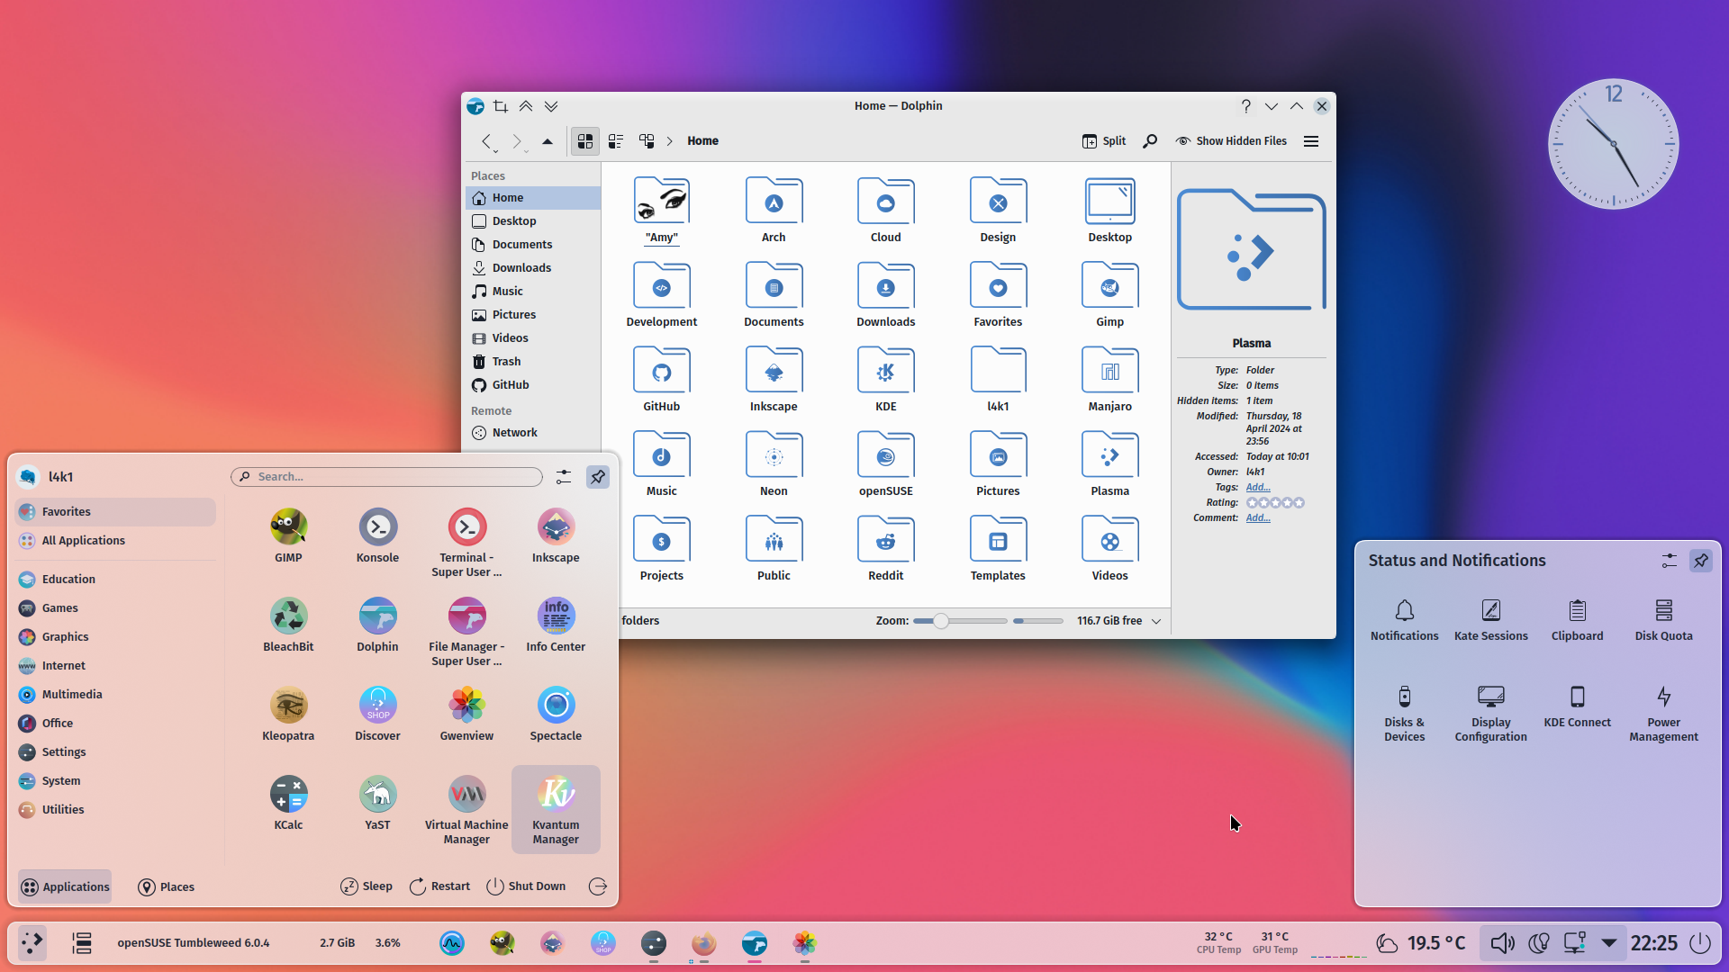Click Restart in the launcher
This screenshot has height=972, width=1729.
(x=439, y=887)
